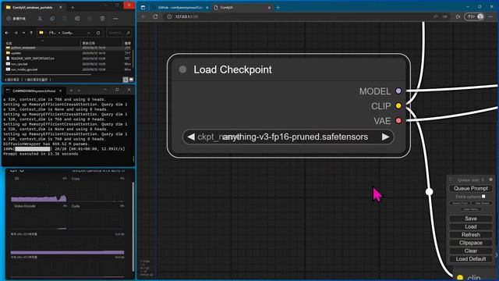The height and width of the screenshot is (281, 499).
Task: Click the View Queue small button
Action: [x=482, y=203]
